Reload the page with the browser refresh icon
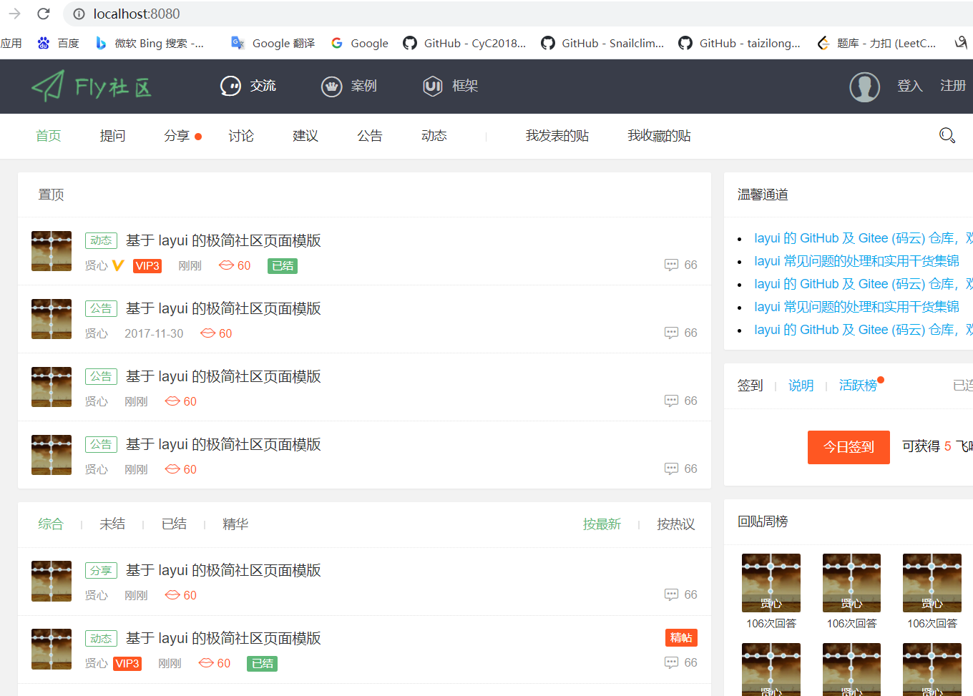Image resolution: width=973 pixels, height=696 pixels. click(x=44, y=14)
